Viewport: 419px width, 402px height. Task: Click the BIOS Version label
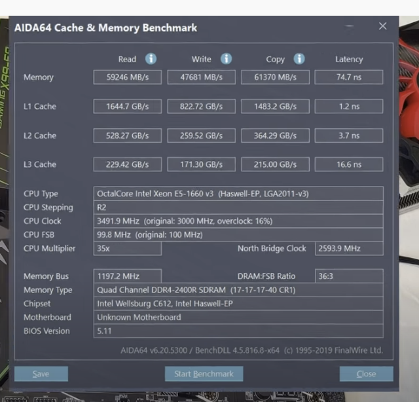tap(46, 331)
